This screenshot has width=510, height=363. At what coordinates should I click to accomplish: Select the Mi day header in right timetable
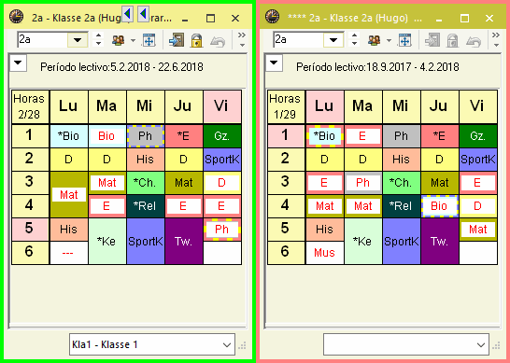pos(402,106)
